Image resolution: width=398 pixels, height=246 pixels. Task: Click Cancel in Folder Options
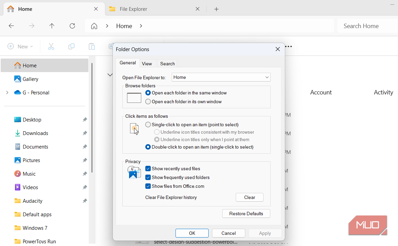pos(228,233)
